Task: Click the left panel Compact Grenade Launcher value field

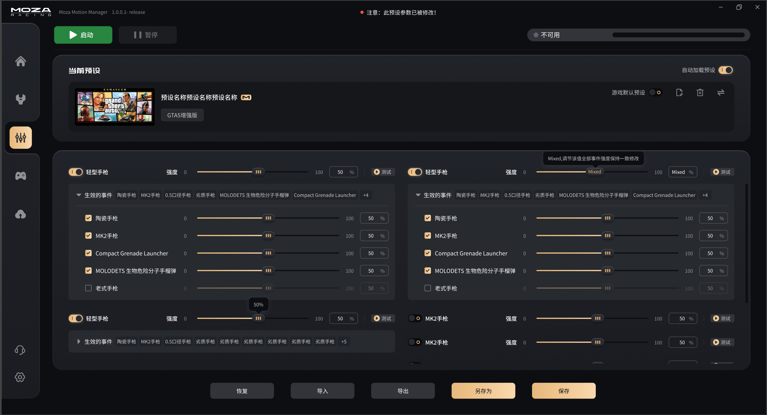Action: click(x=374, y=253)
